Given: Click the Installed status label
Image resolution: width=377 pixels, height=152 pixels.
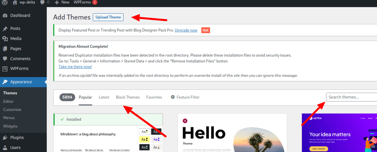Looking at the screenshot, I should tap(73, 119).
